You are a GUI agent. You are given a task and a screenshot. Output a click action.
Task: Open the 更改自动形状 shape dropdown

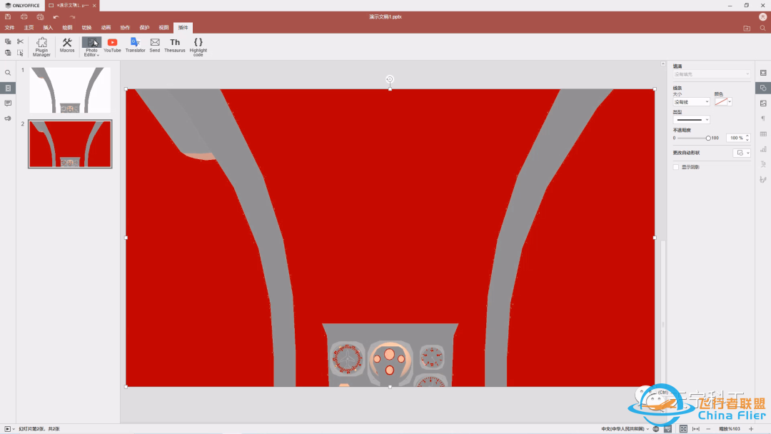(x=742, y=153)
